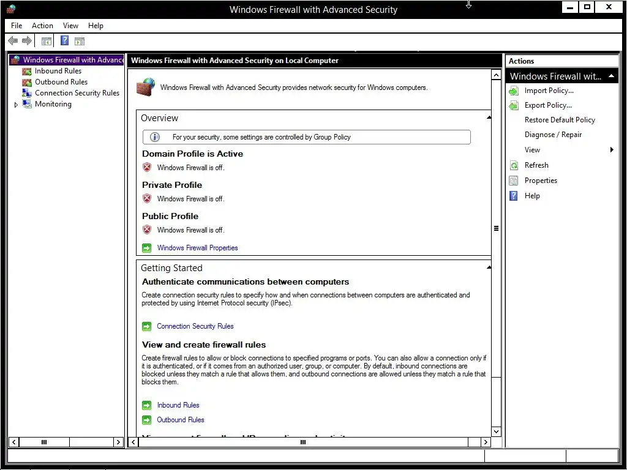Click the firewall brick wall globe icon

click(x=146, y=87)
